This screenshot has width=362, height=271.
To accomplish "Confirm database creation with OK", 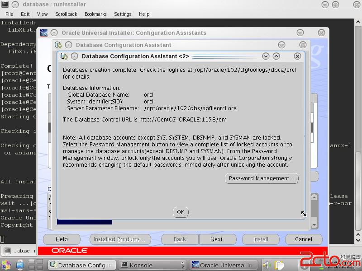I will tap(181, 212).
